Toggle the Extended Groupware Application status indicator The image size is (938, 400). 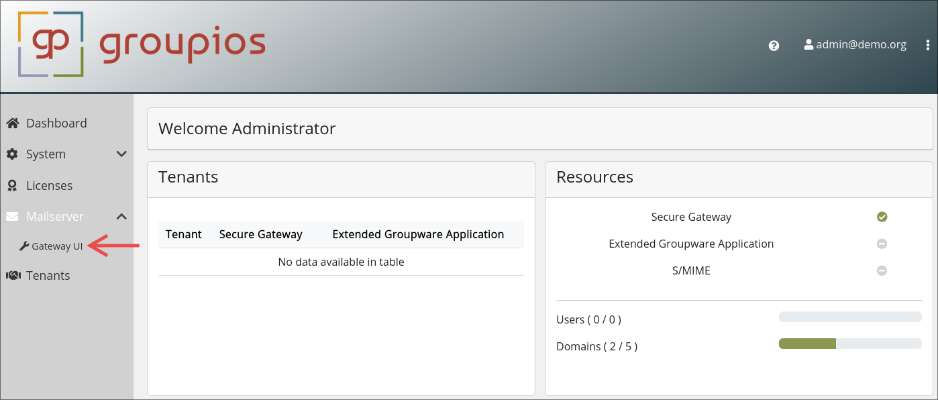(882, 244)
